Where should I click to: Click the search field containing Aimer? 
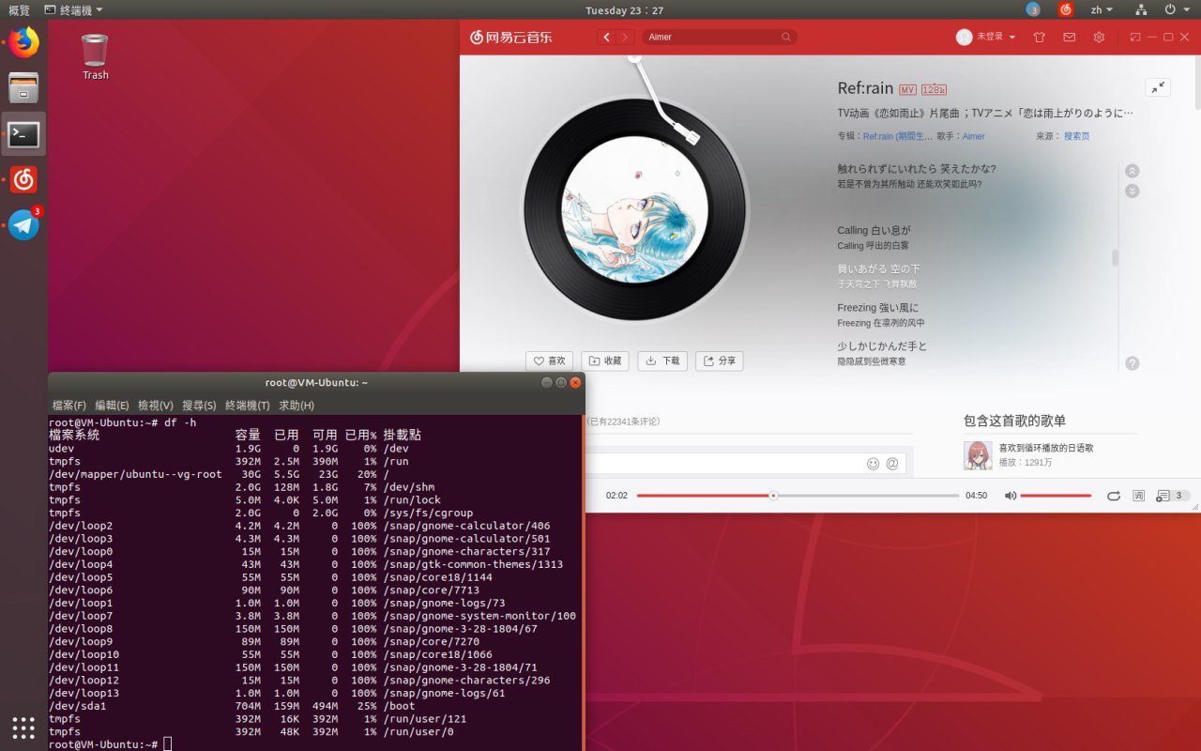tap(721, 38)
